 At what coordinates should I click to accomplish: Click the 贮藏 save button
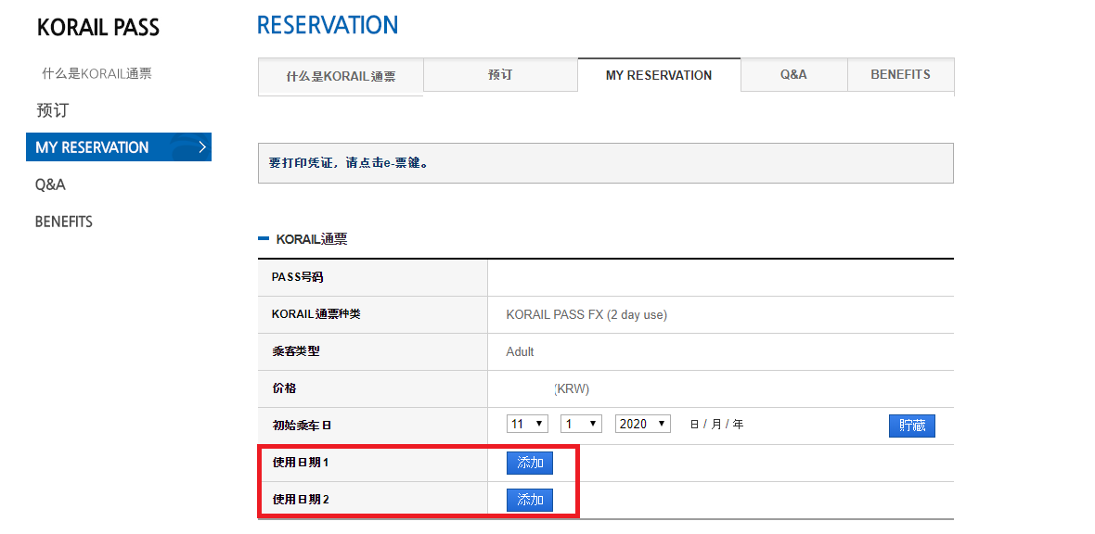[x=912, y=426]
